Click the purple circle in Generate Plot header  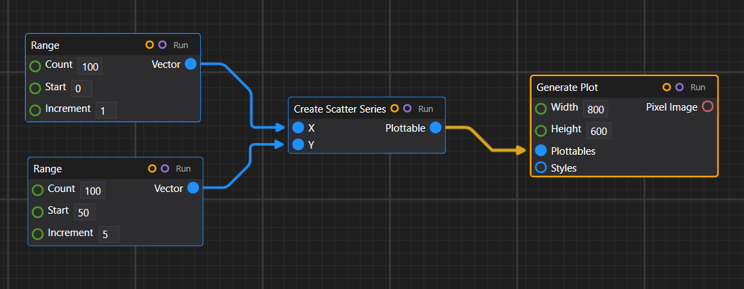(680, 87)
